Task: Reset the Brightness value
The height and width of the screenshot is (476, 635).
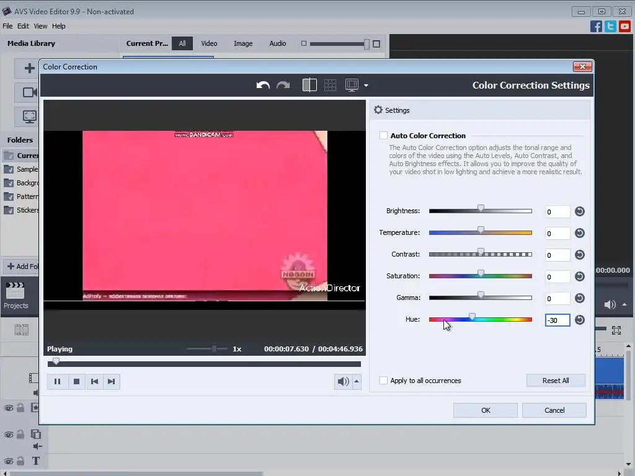Action: coord(580,211)
